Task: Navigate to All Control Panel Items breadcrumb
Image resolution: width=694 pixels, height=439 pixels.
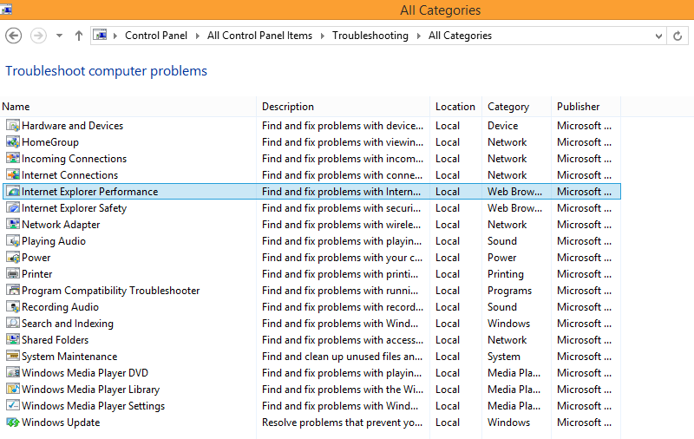Action: pos(259,36)
